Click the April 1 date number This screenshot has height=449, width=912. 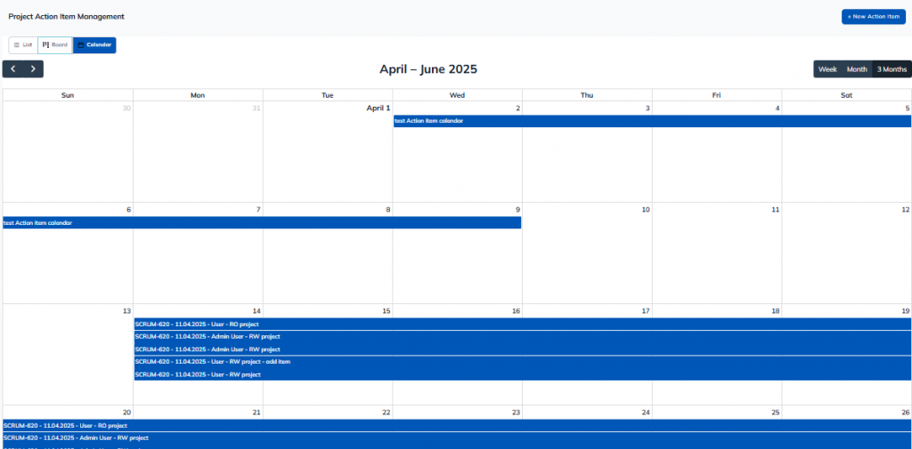click(378, 108)
